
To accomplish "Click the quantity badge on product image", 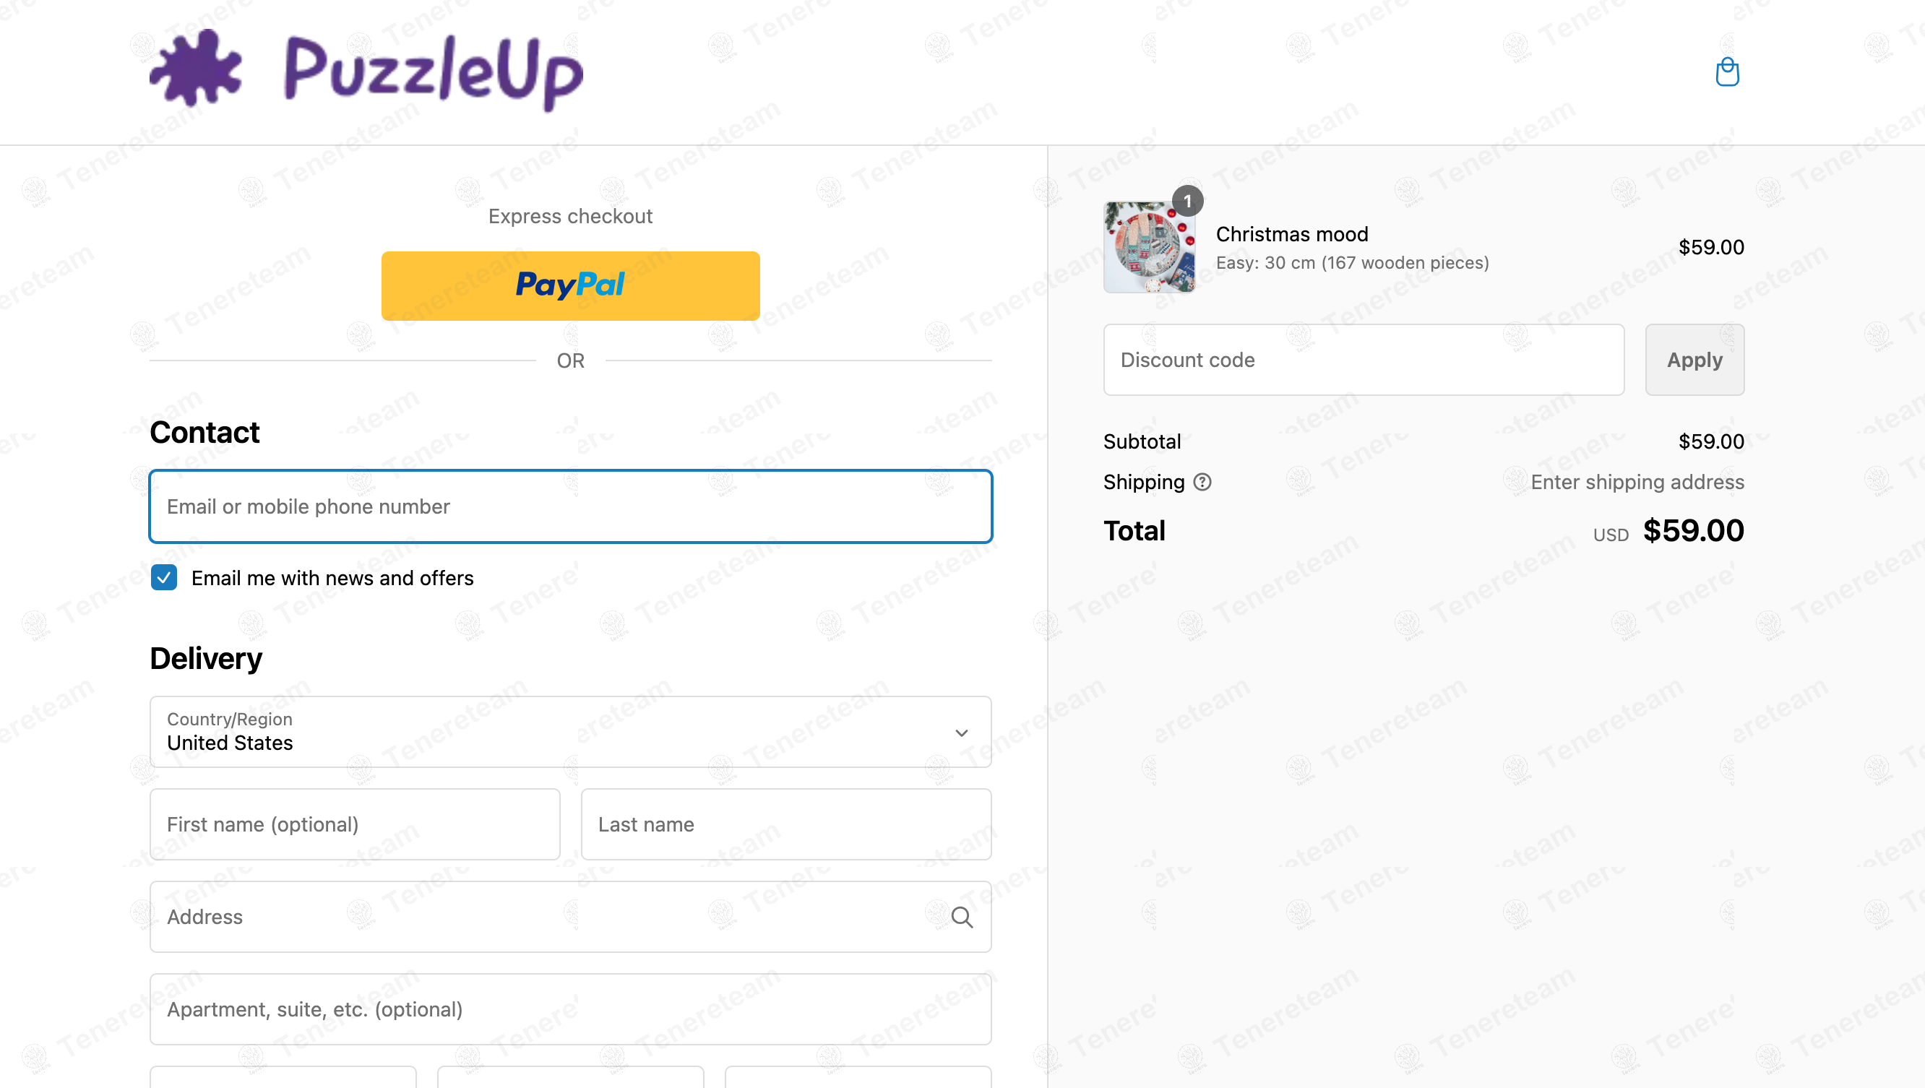I will 1187,201.
